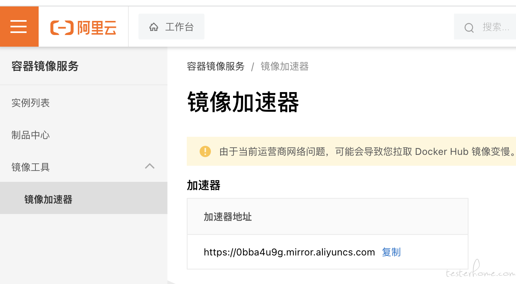Open the hamburger navigation menu

[x=19, y=27]
